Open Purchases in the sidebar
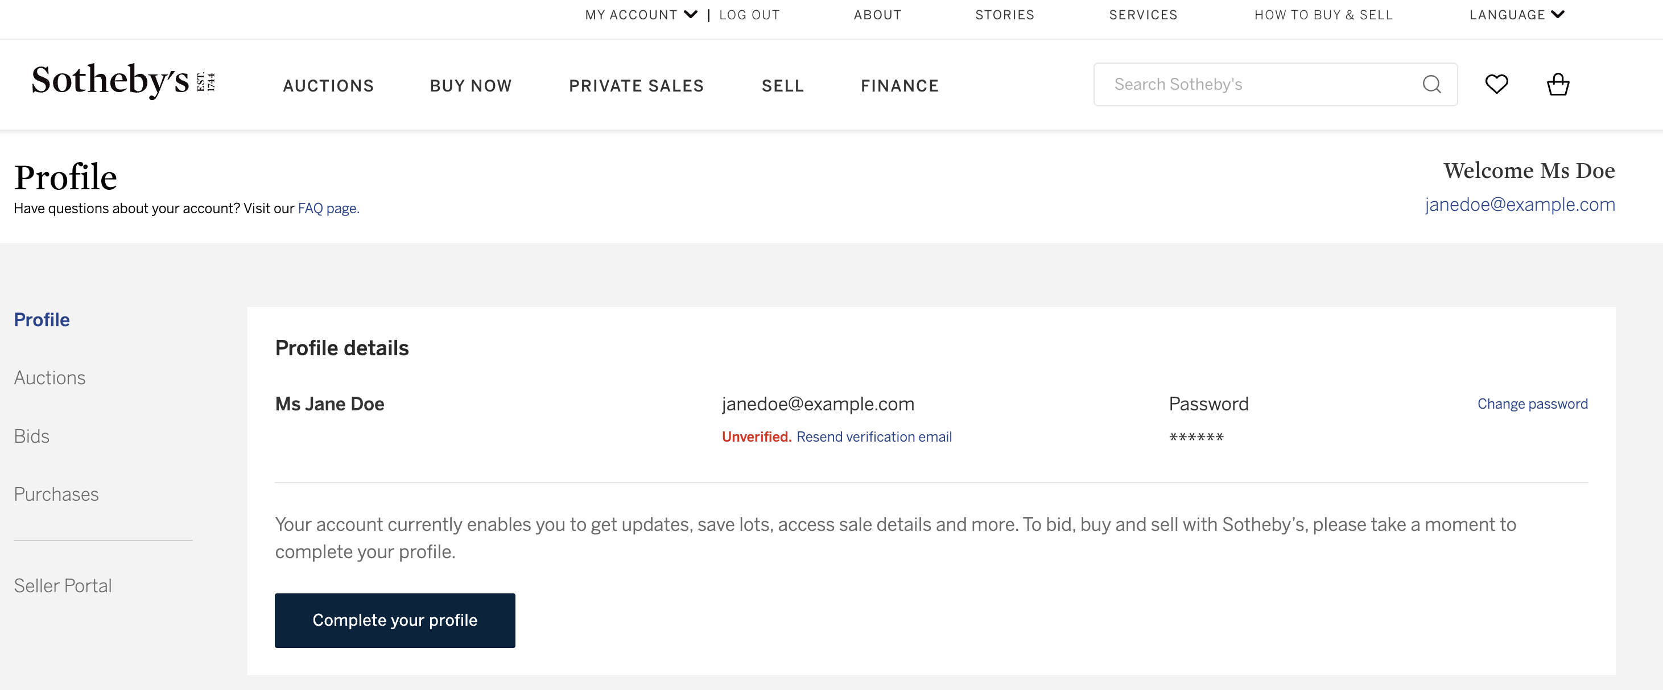Screen dimensions: 1663x690 click(x=56, y=494)
